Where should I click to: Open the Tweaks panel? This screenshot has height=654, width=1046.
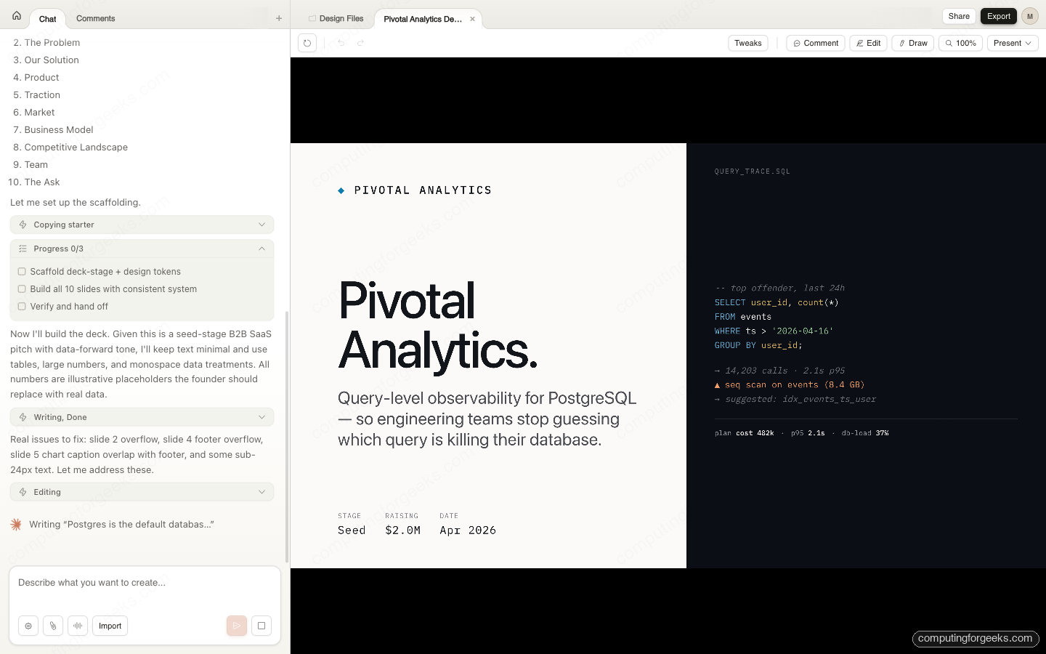[x=747, y=43]
